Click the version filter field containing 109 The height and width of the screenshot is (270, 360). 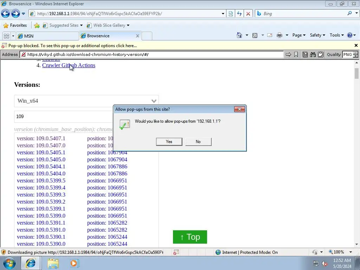point(64,116)
